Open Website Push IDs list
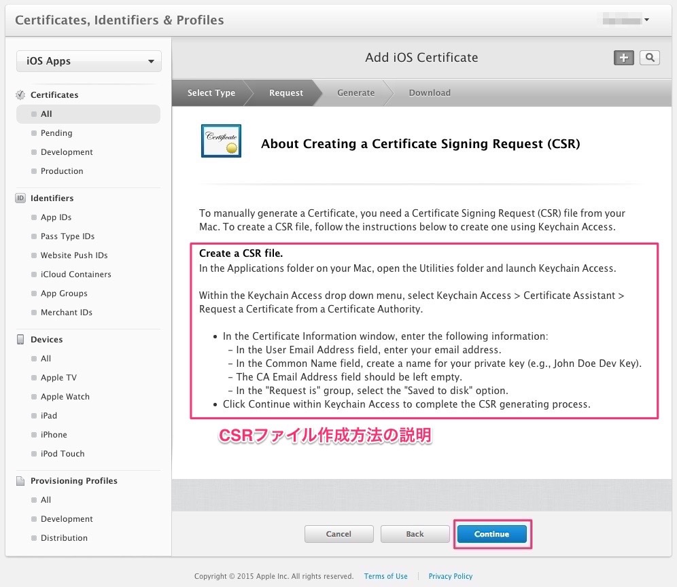 point(74,255)
